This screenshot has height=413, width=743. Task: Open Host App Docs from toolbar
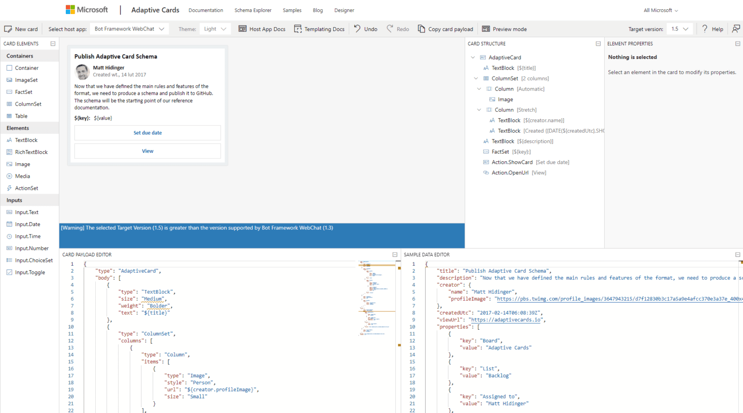pyautogui.click(x=262, y=29)
